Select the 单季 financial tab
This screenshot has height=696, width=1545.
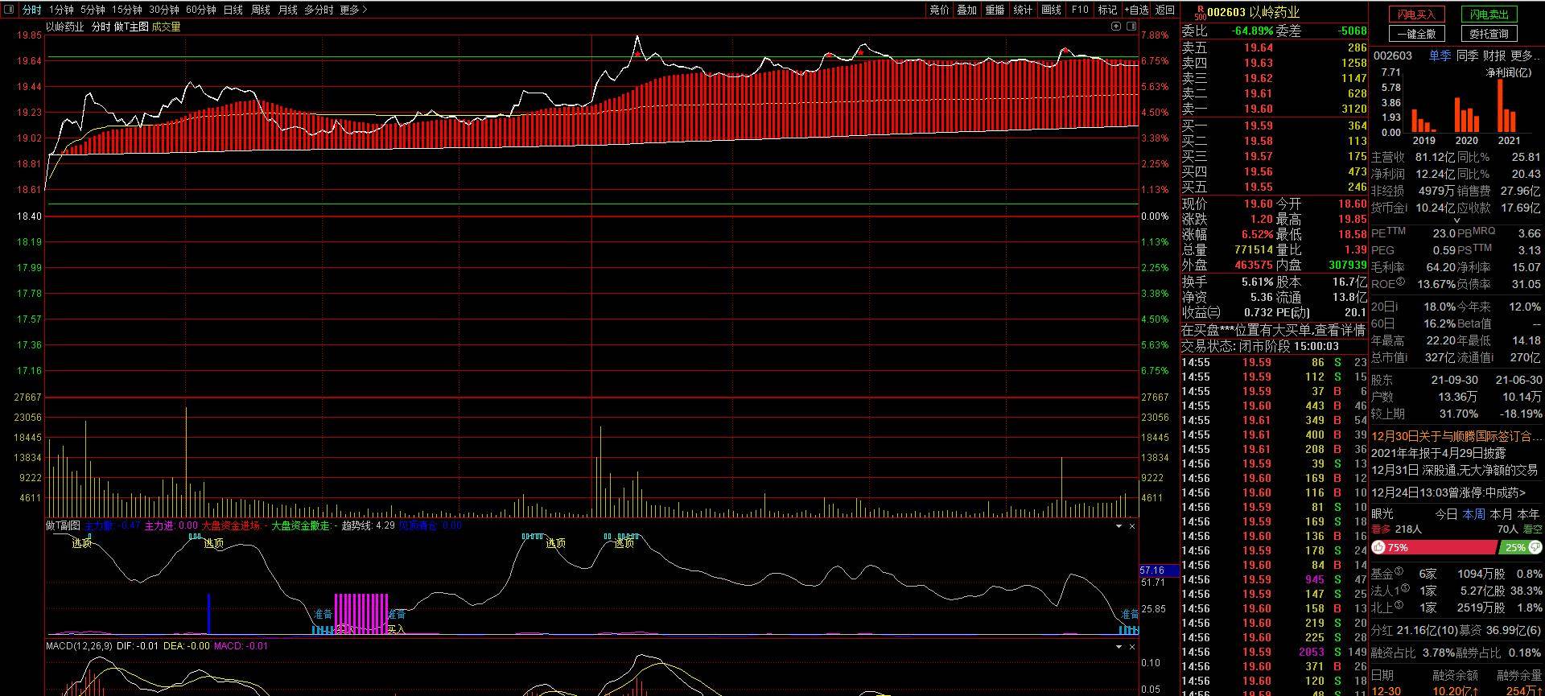pos(1440,56)
